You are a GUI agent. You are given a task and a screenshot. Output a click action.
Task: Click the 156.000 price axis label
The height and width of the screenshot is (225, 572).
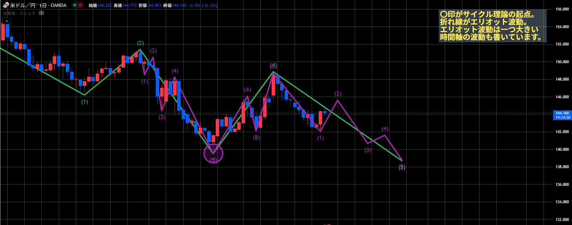562,9
